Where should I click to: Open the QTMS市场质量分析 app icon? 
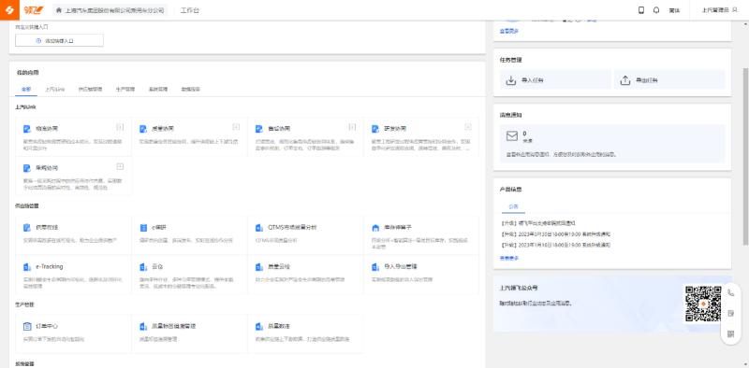259,227
